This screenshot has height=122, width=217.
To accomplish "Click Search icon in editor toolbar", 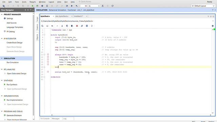I will [42, 26].
